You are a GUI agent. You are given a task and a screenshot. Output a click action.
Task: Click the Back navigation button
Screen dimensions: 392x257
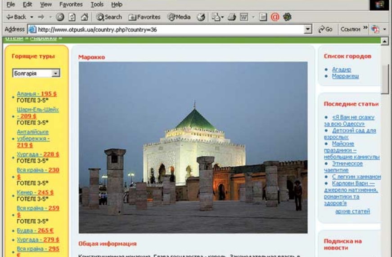pyautogui.click(x=16, y=17)
